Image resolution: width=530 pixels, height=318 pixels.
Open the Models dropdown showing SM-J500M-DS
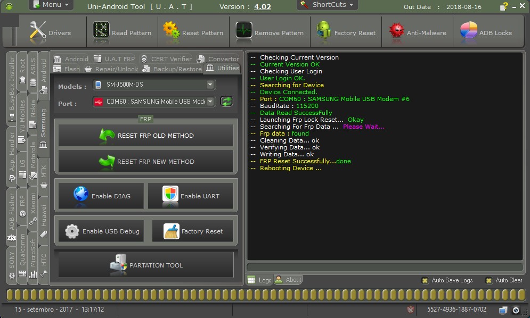154,85
